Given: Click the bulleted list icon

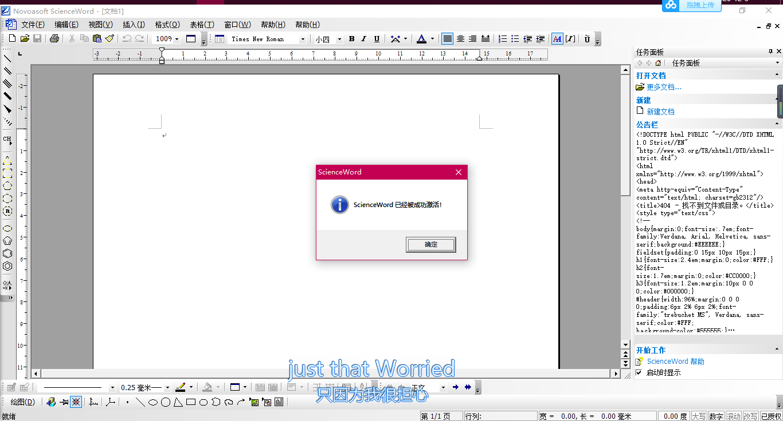Looking at the screenshot, I should (x=515, y=39).
